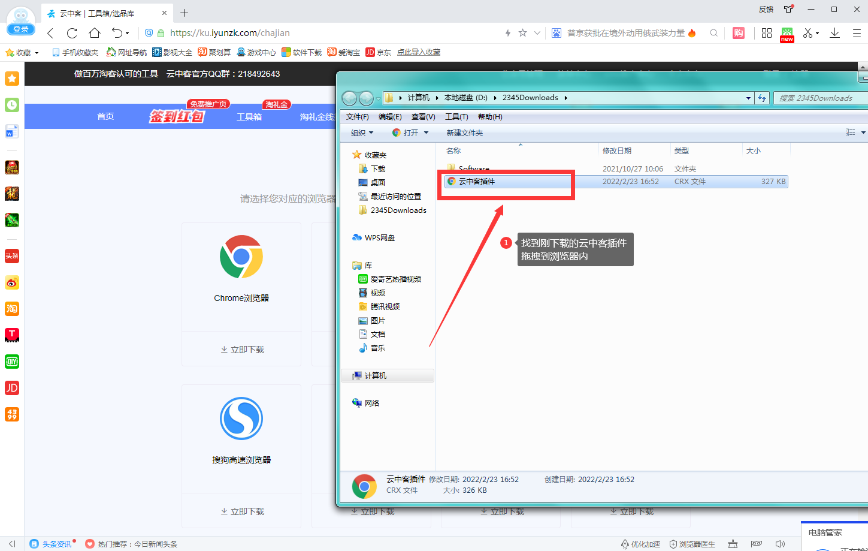The image size is (868, 551).
Task: Open the 京东 bookmark
Action: (379, 53)
